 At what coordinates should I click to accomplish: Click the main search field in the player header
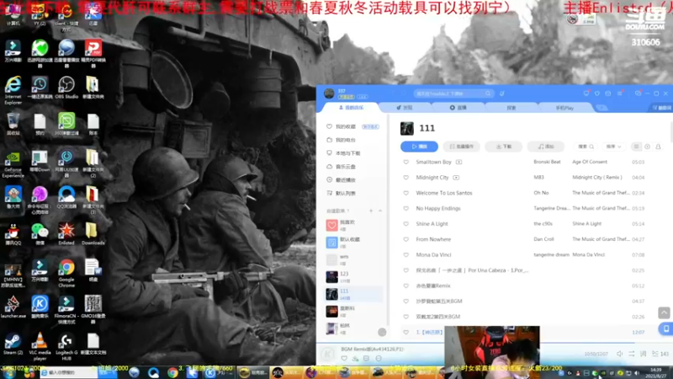[x=453, y=93]
